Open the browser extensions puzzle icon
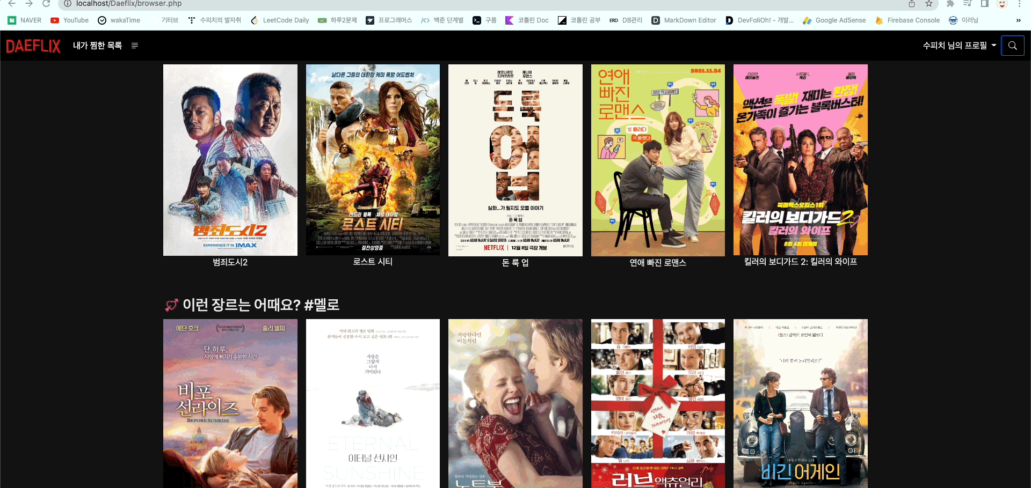This screenshot has height=488, width=1031. pyautogui.click(x=950, y=4)
